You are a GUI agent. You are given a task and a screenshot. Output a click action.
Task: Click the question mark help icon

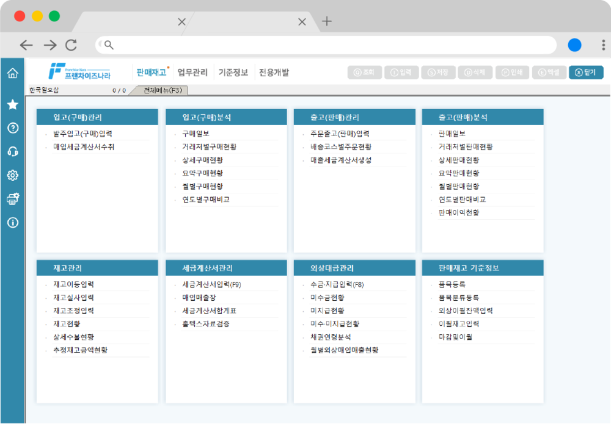coord(12,128)
